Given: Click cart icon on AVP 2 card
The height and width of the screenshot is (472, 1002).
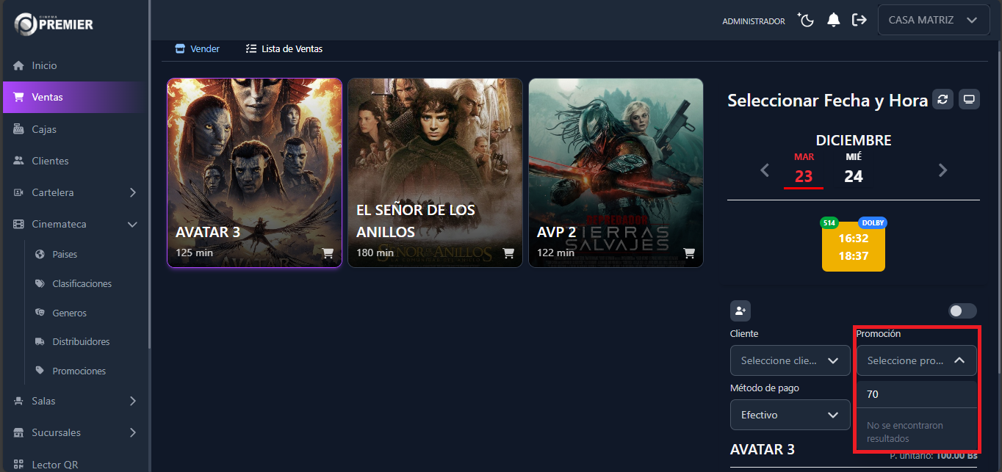Looking at the screenshot, I should coord(689,253).
